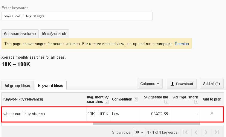Add 'where can i buy stamps' to plan
The image size is (226, 137).
(212, 113)
